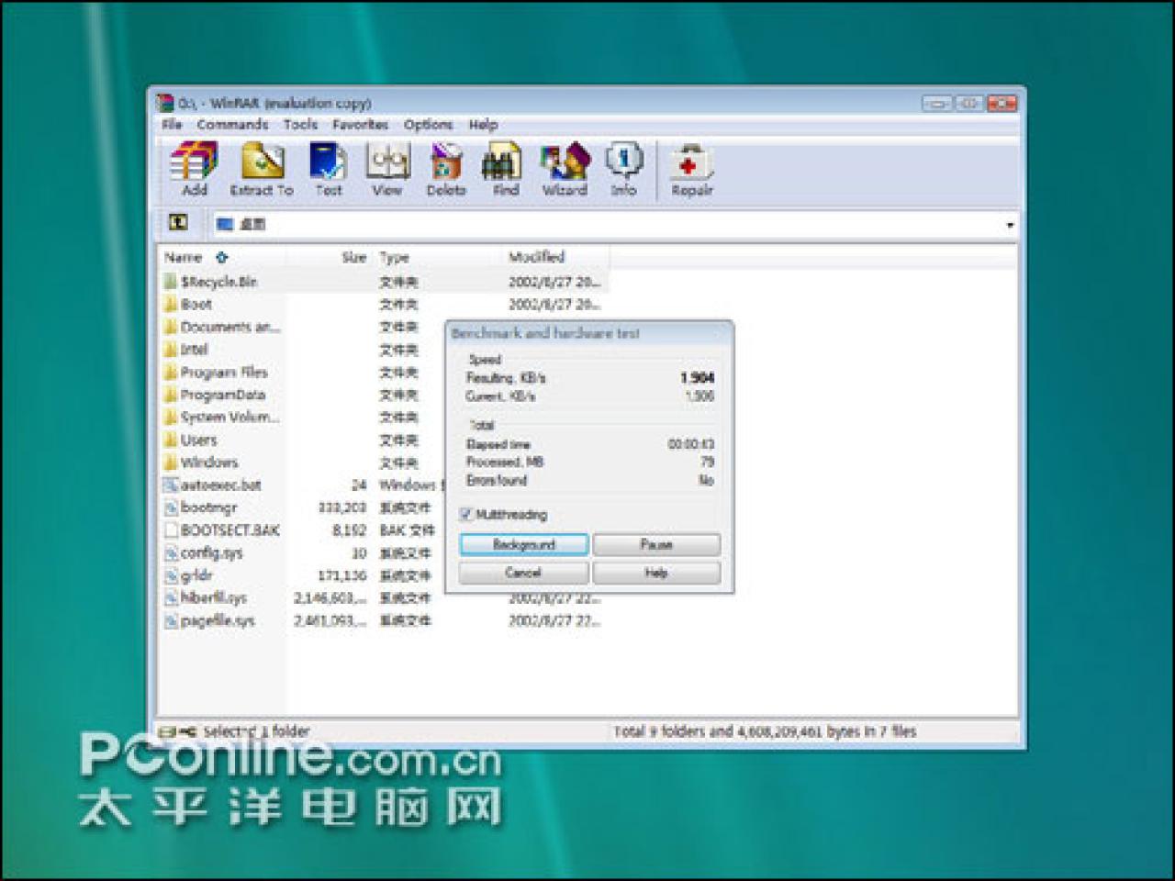Click the Background button
Viewport: 1175px width, 881px height.
click(524, 545)
